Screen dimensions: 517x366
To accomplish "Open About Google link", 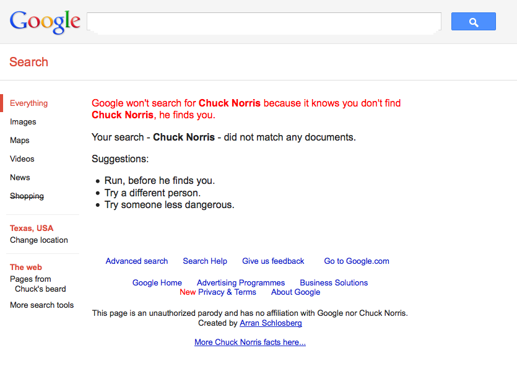I will point(296,292).
